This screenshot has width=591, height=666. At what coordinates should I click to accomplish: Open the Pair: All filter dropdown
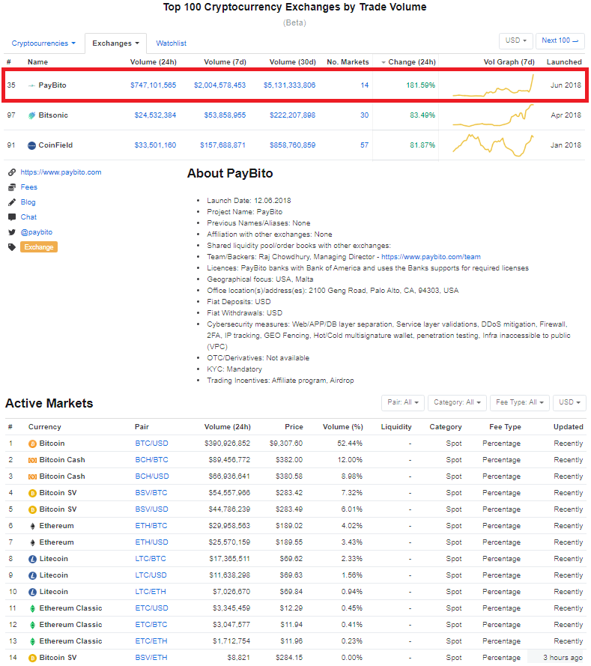[x=402, y=402]
